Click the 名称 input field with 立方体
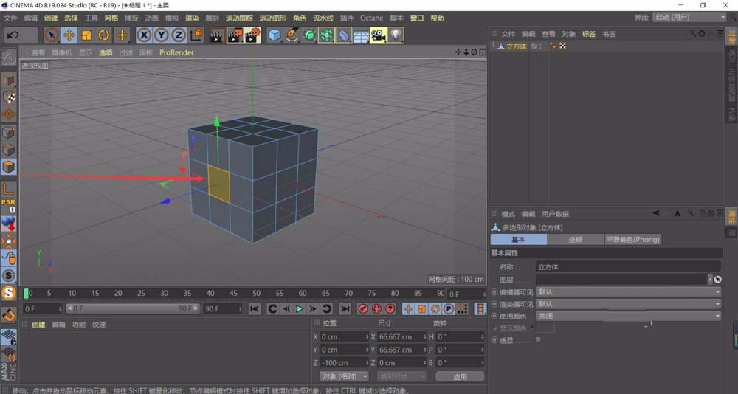Screen dimensions: 738x394 tap(628, 267)
